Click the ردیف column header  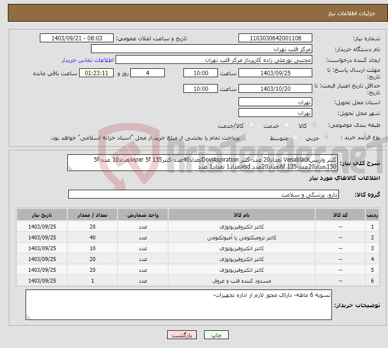[372, 215]
